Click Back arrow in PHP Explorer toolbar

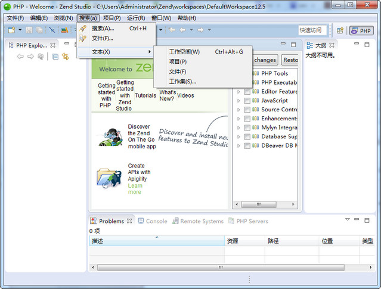pyautogui.click(x=20, y=57)
